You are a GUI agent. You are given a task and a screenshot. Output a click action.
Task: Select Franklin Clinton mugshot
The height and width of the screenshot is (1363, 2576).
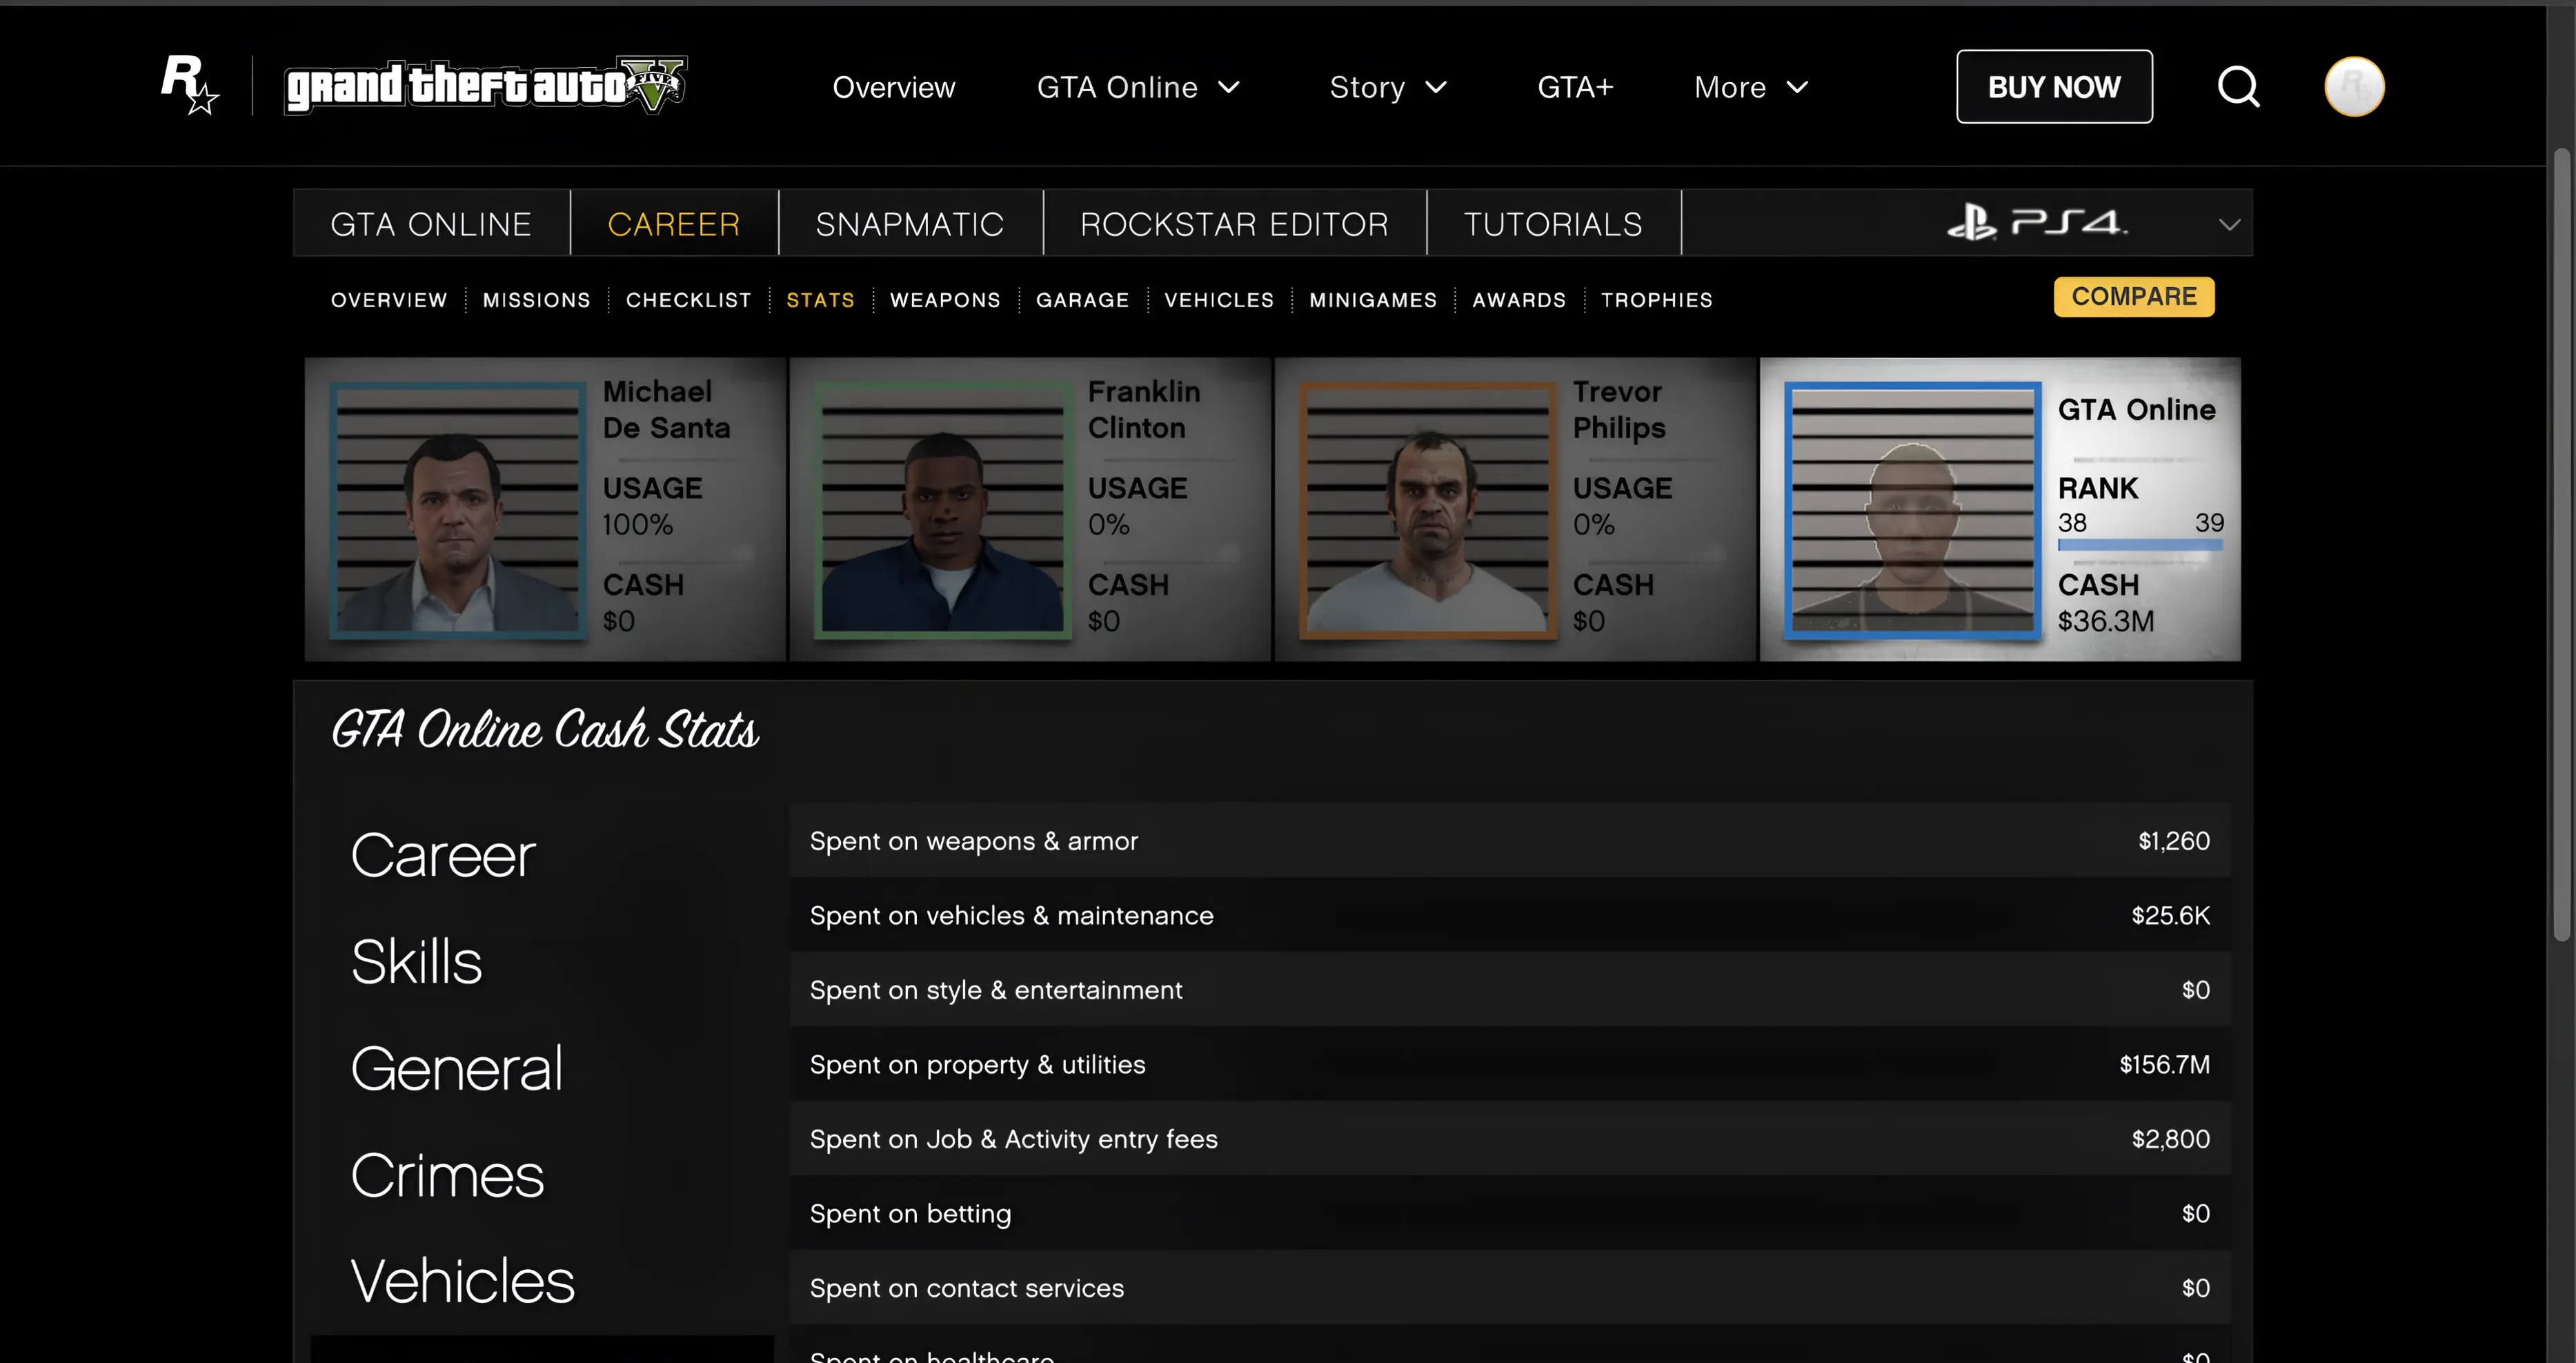[x=943, y=510]
